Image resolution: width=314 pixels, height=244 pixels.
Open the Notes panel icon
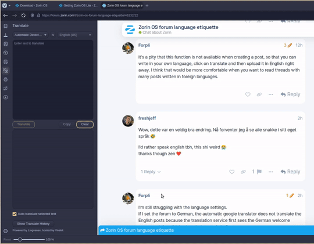[6, 44]
